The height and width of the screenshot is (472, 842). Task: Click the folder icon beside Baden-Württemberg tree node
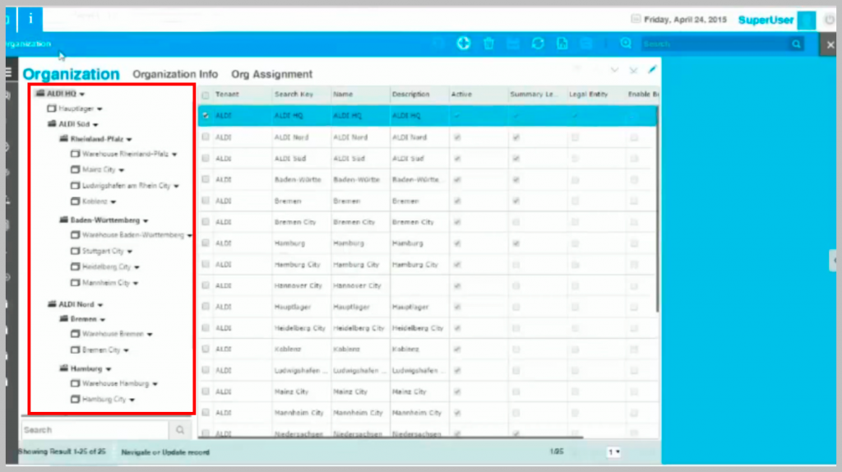coord(63,220)
